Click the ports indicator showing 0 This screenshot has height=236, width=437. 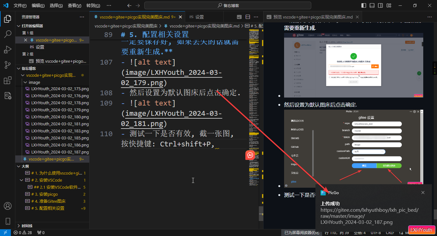[41, 232]
